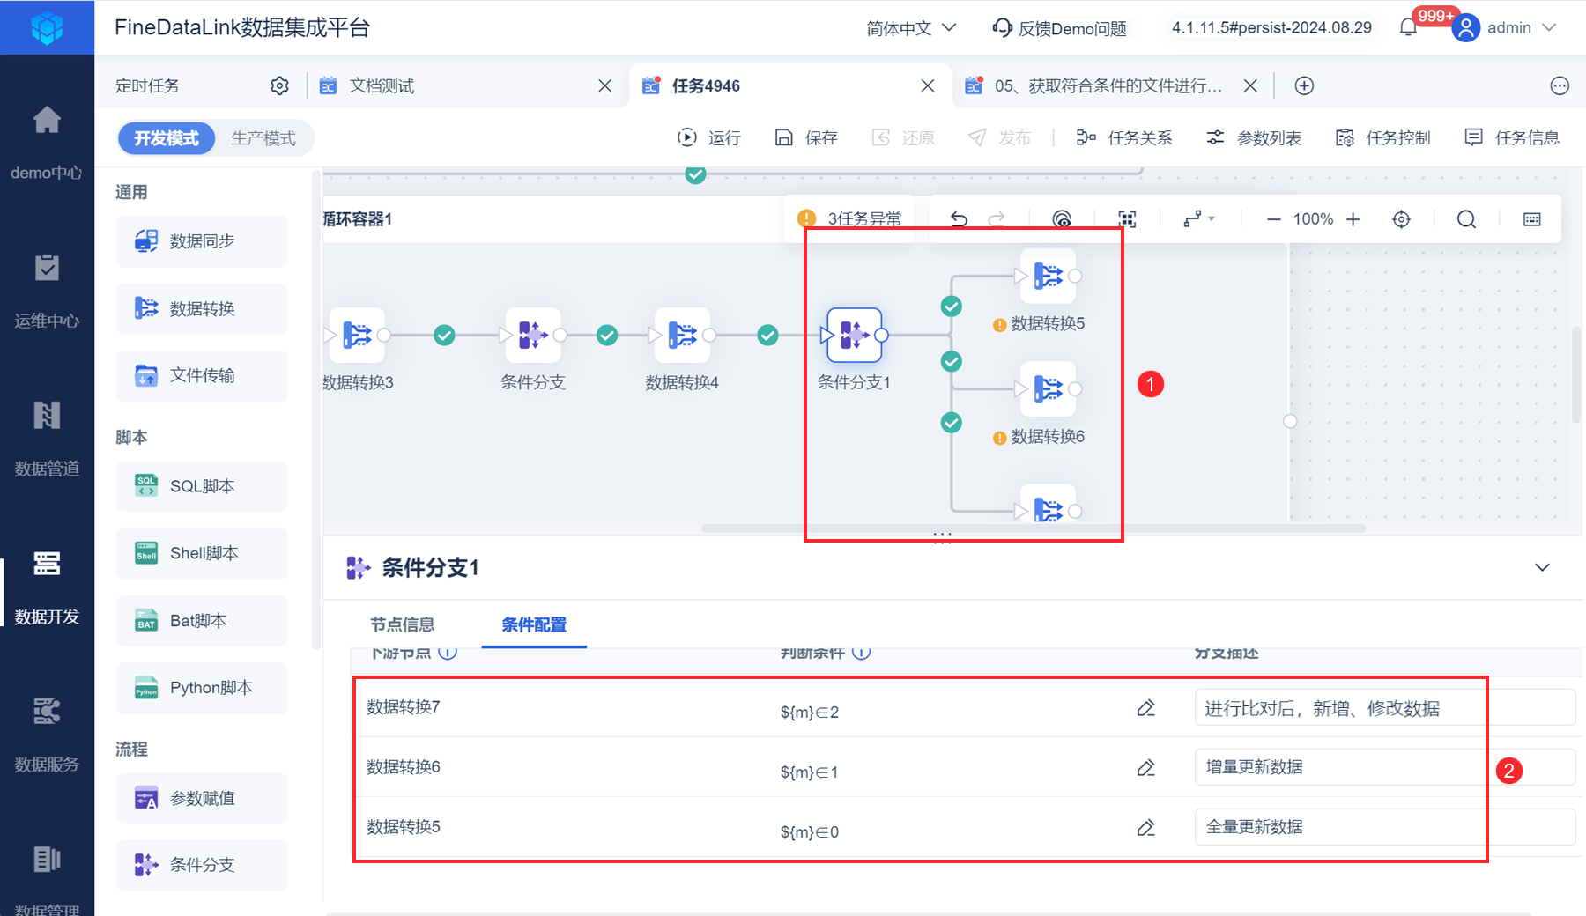Expand the admin account menu
This screenshot has width=1586, height=916.
click(x=1549, y=28)
